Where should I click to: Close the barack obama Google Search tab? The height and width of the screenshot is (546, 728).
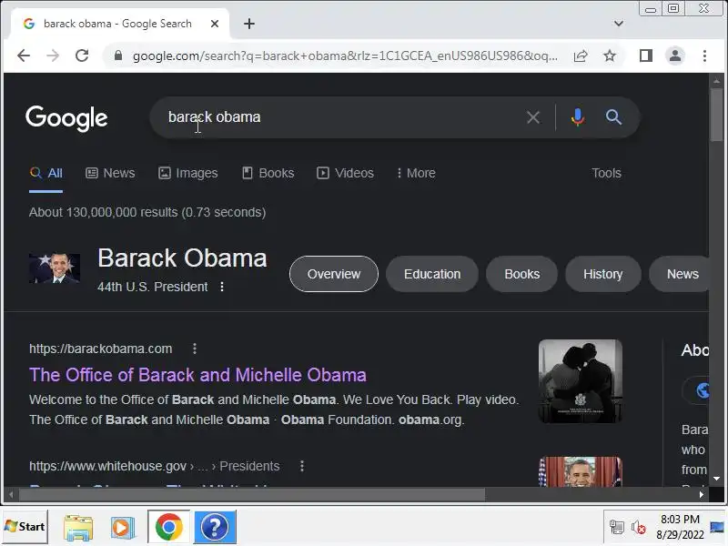(215, 24)
